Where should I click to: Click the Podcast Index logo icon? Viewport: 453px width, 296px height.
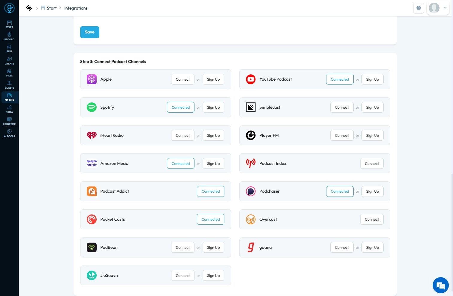(x=251, y=163)
